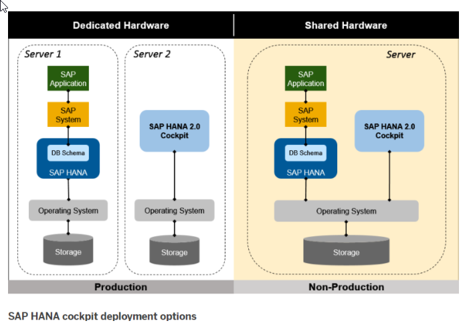Select SAP Application box in Server 1

(x=68, y=78)
